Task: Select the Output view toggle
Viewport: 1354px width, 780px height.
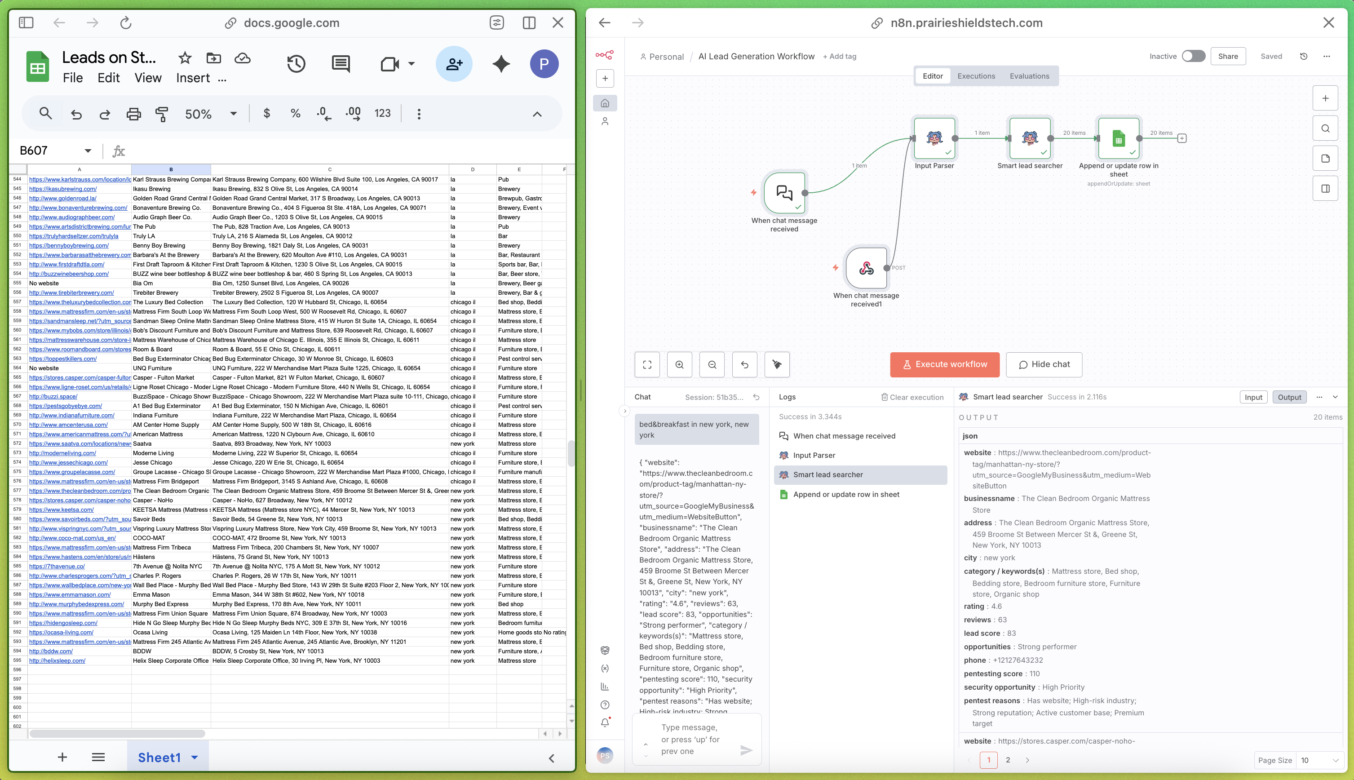Action: pos(1289,397)
